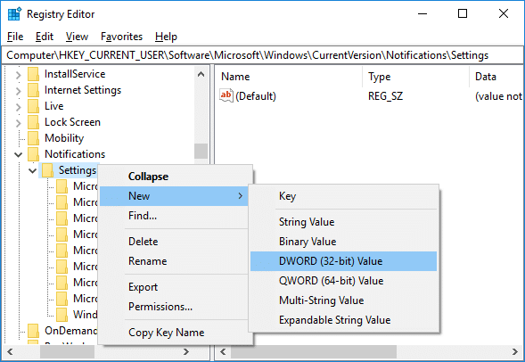Collapse the Notifications tree node

[x=19, y=155]
